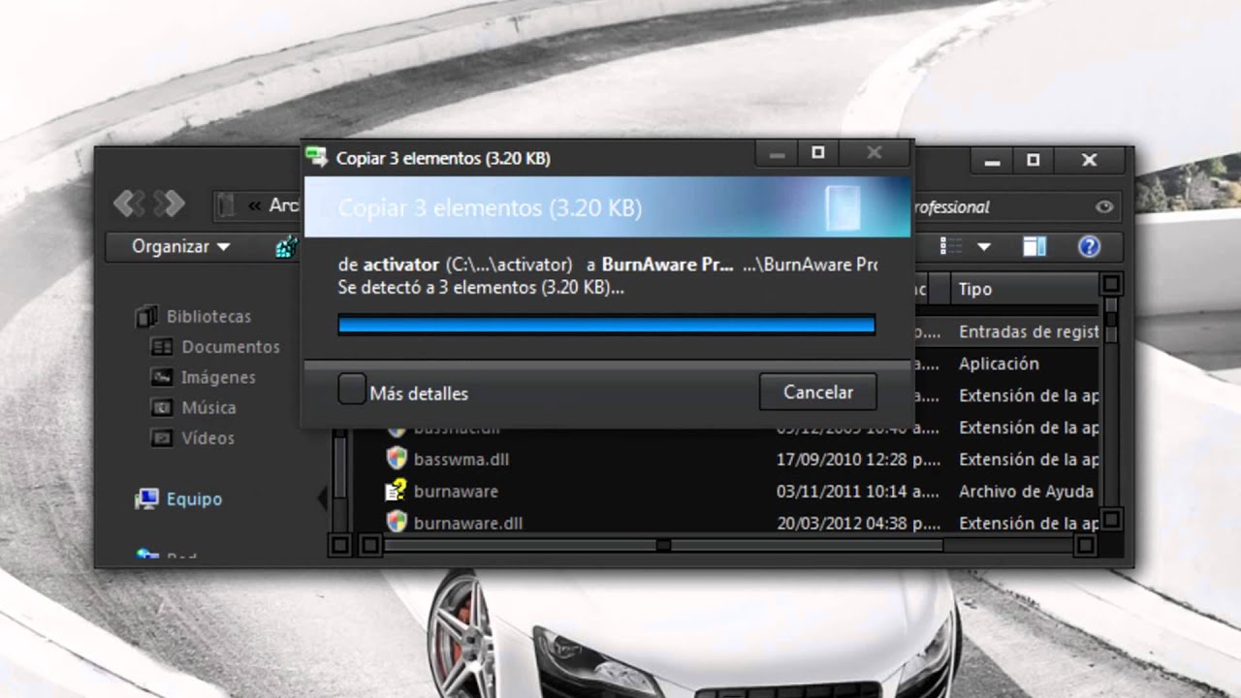
Task: Click the burnaware help file icon
Action: click(396, 491)
